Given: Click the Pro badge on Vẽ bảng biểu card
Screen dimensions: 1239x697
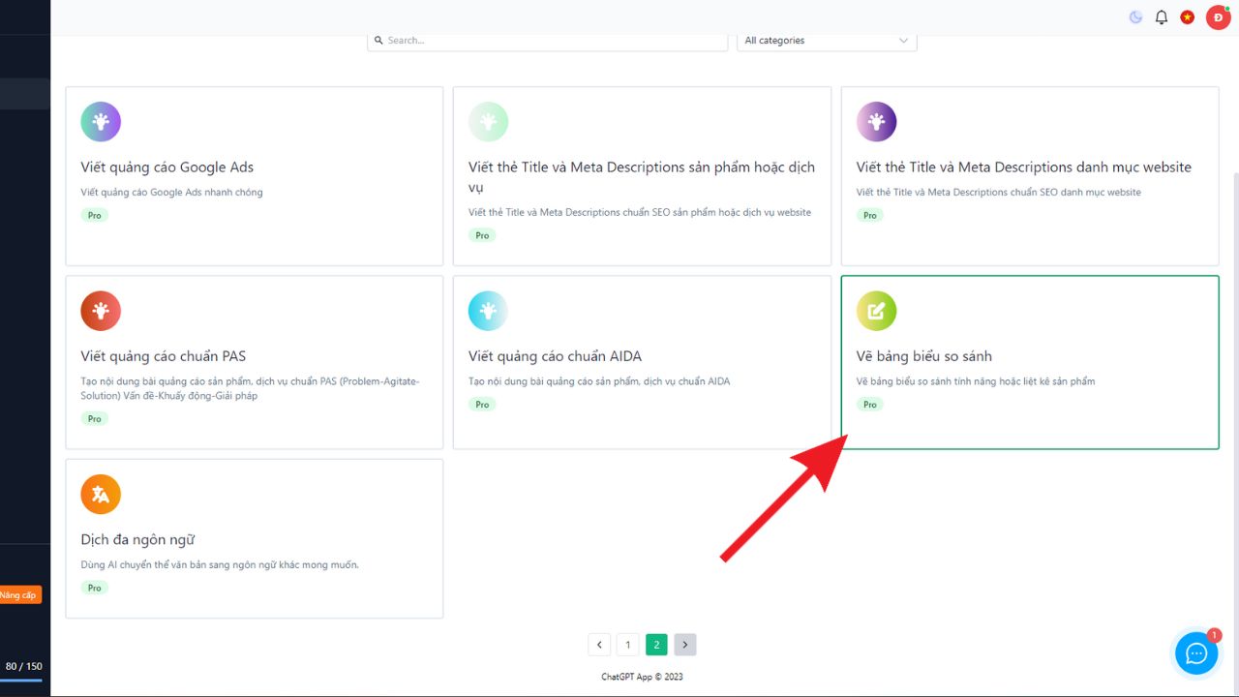Looking at the screenshot, I should click(x=870, y=405).
